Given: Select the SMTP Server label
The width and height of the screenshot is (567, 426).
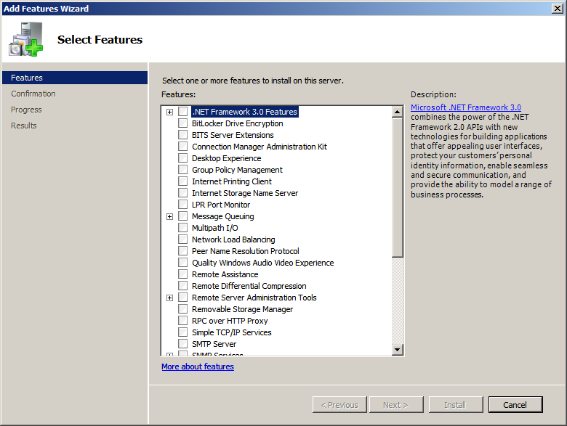Looking at the screenshot, I should click(214, 344).
